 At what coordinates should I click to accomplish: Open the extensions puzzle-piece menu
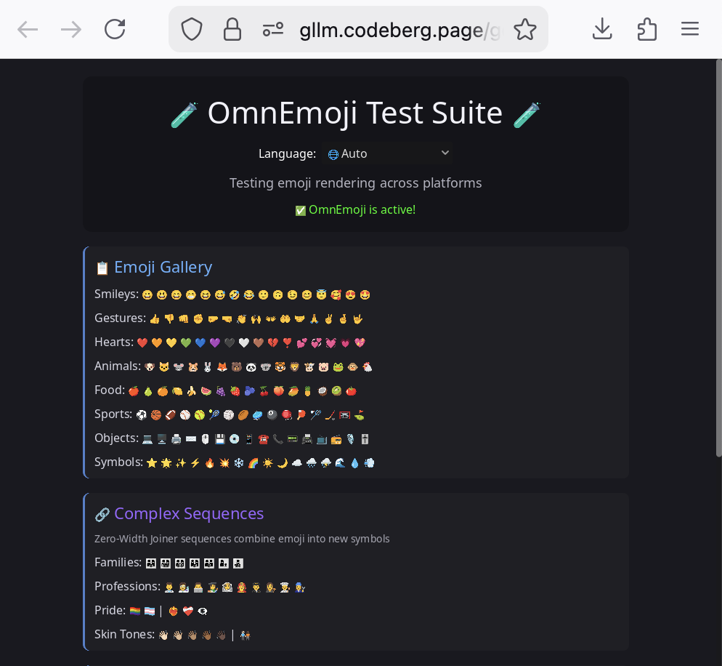click(646, 29)
